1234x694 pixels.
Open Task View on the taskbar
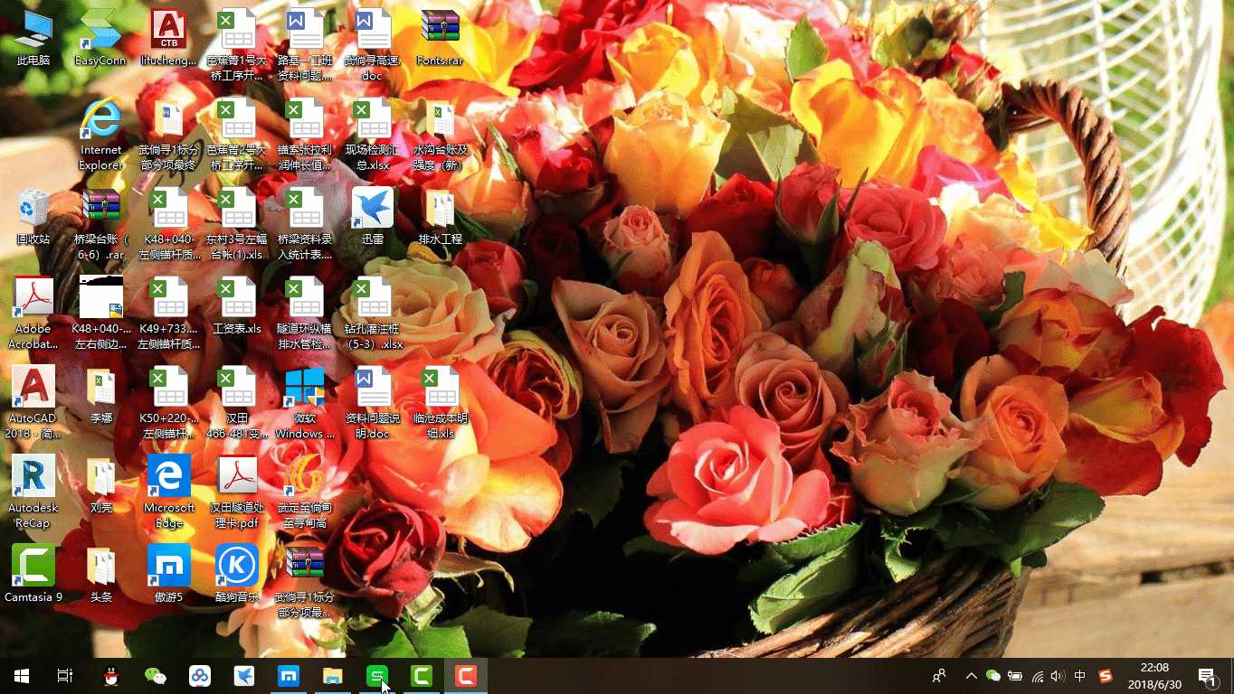point(65,676)
